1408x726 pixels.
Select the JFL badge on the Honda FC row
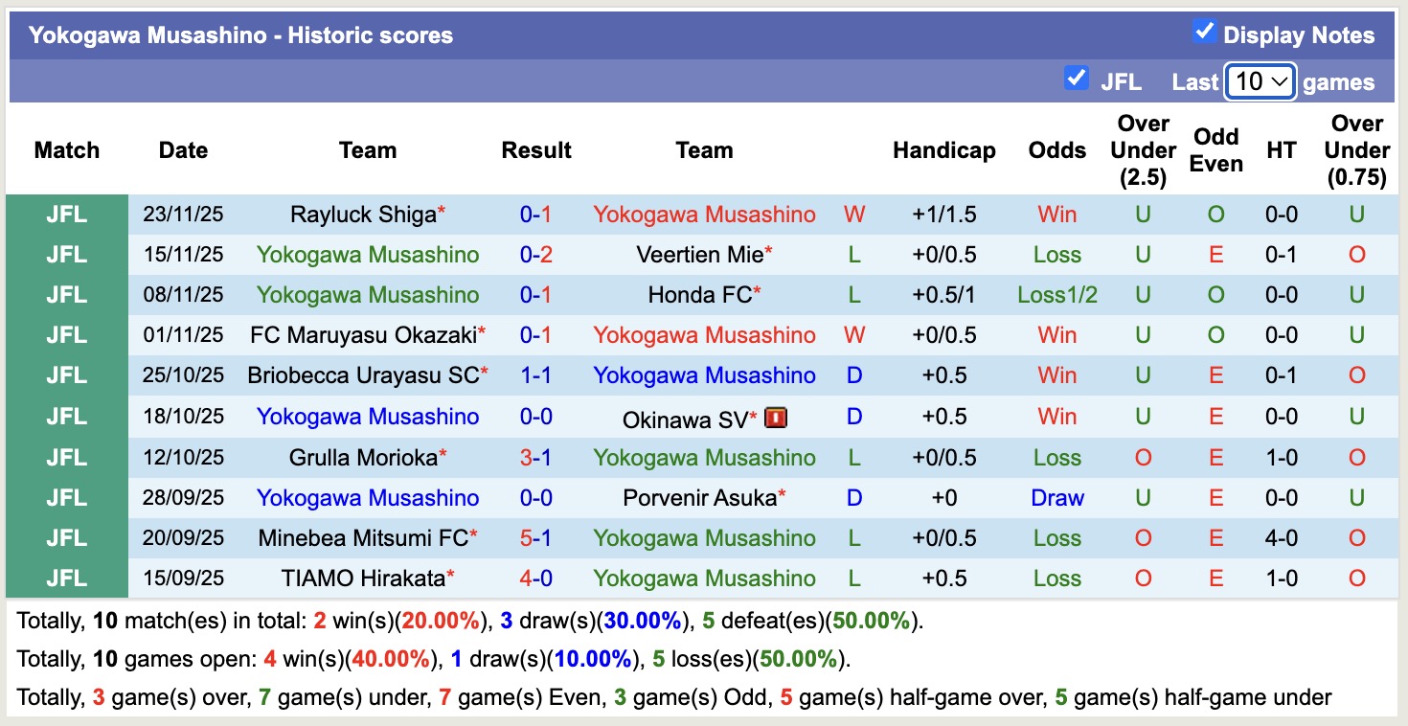[65, 295]
